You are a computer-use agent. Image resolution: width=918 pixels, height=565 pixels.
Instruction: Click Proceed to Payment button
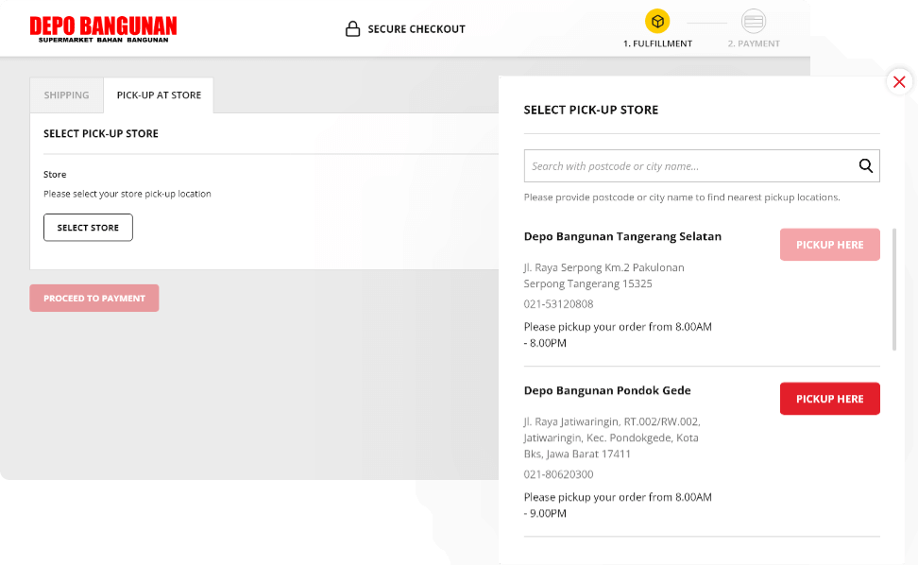(x=94, y=299)
